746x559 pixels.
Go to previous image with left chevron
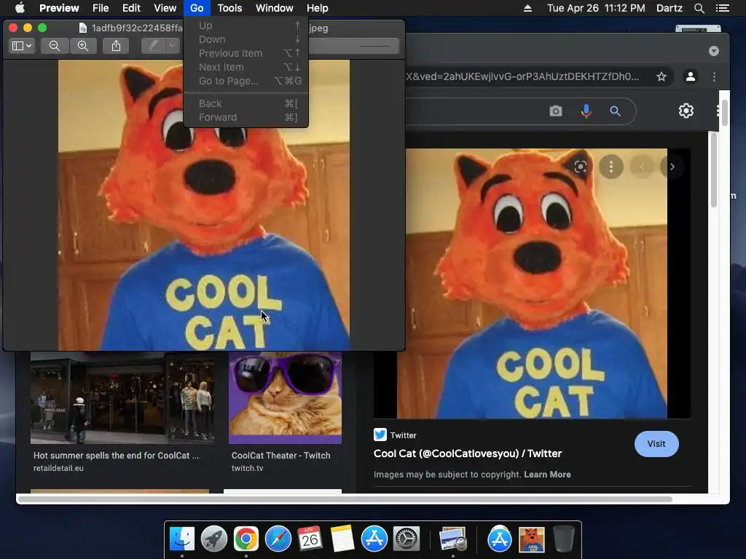click(x=641, y=167)
